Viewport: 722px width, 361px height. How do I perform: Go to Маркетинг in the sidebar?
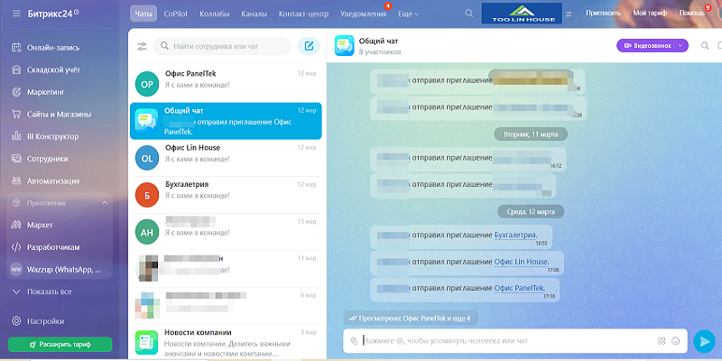point(46,92)
